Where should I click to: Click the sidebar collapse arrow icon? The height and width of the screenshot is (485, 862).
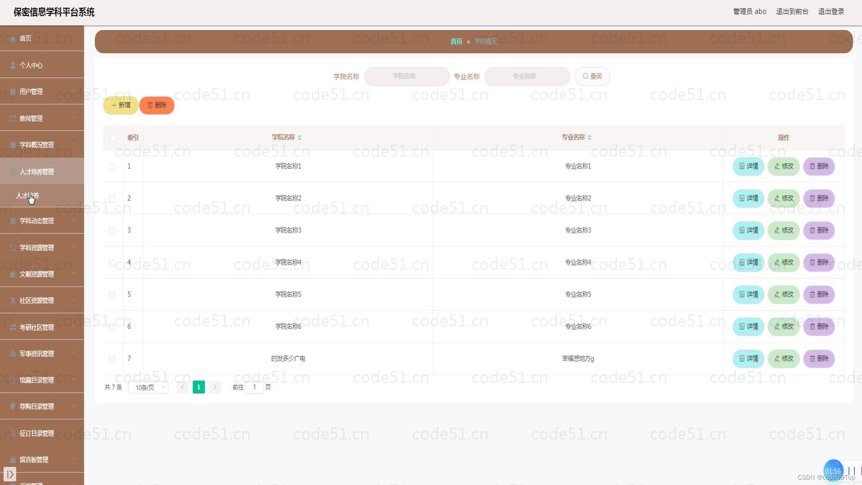pyautogui.click(x=10, y=474)
